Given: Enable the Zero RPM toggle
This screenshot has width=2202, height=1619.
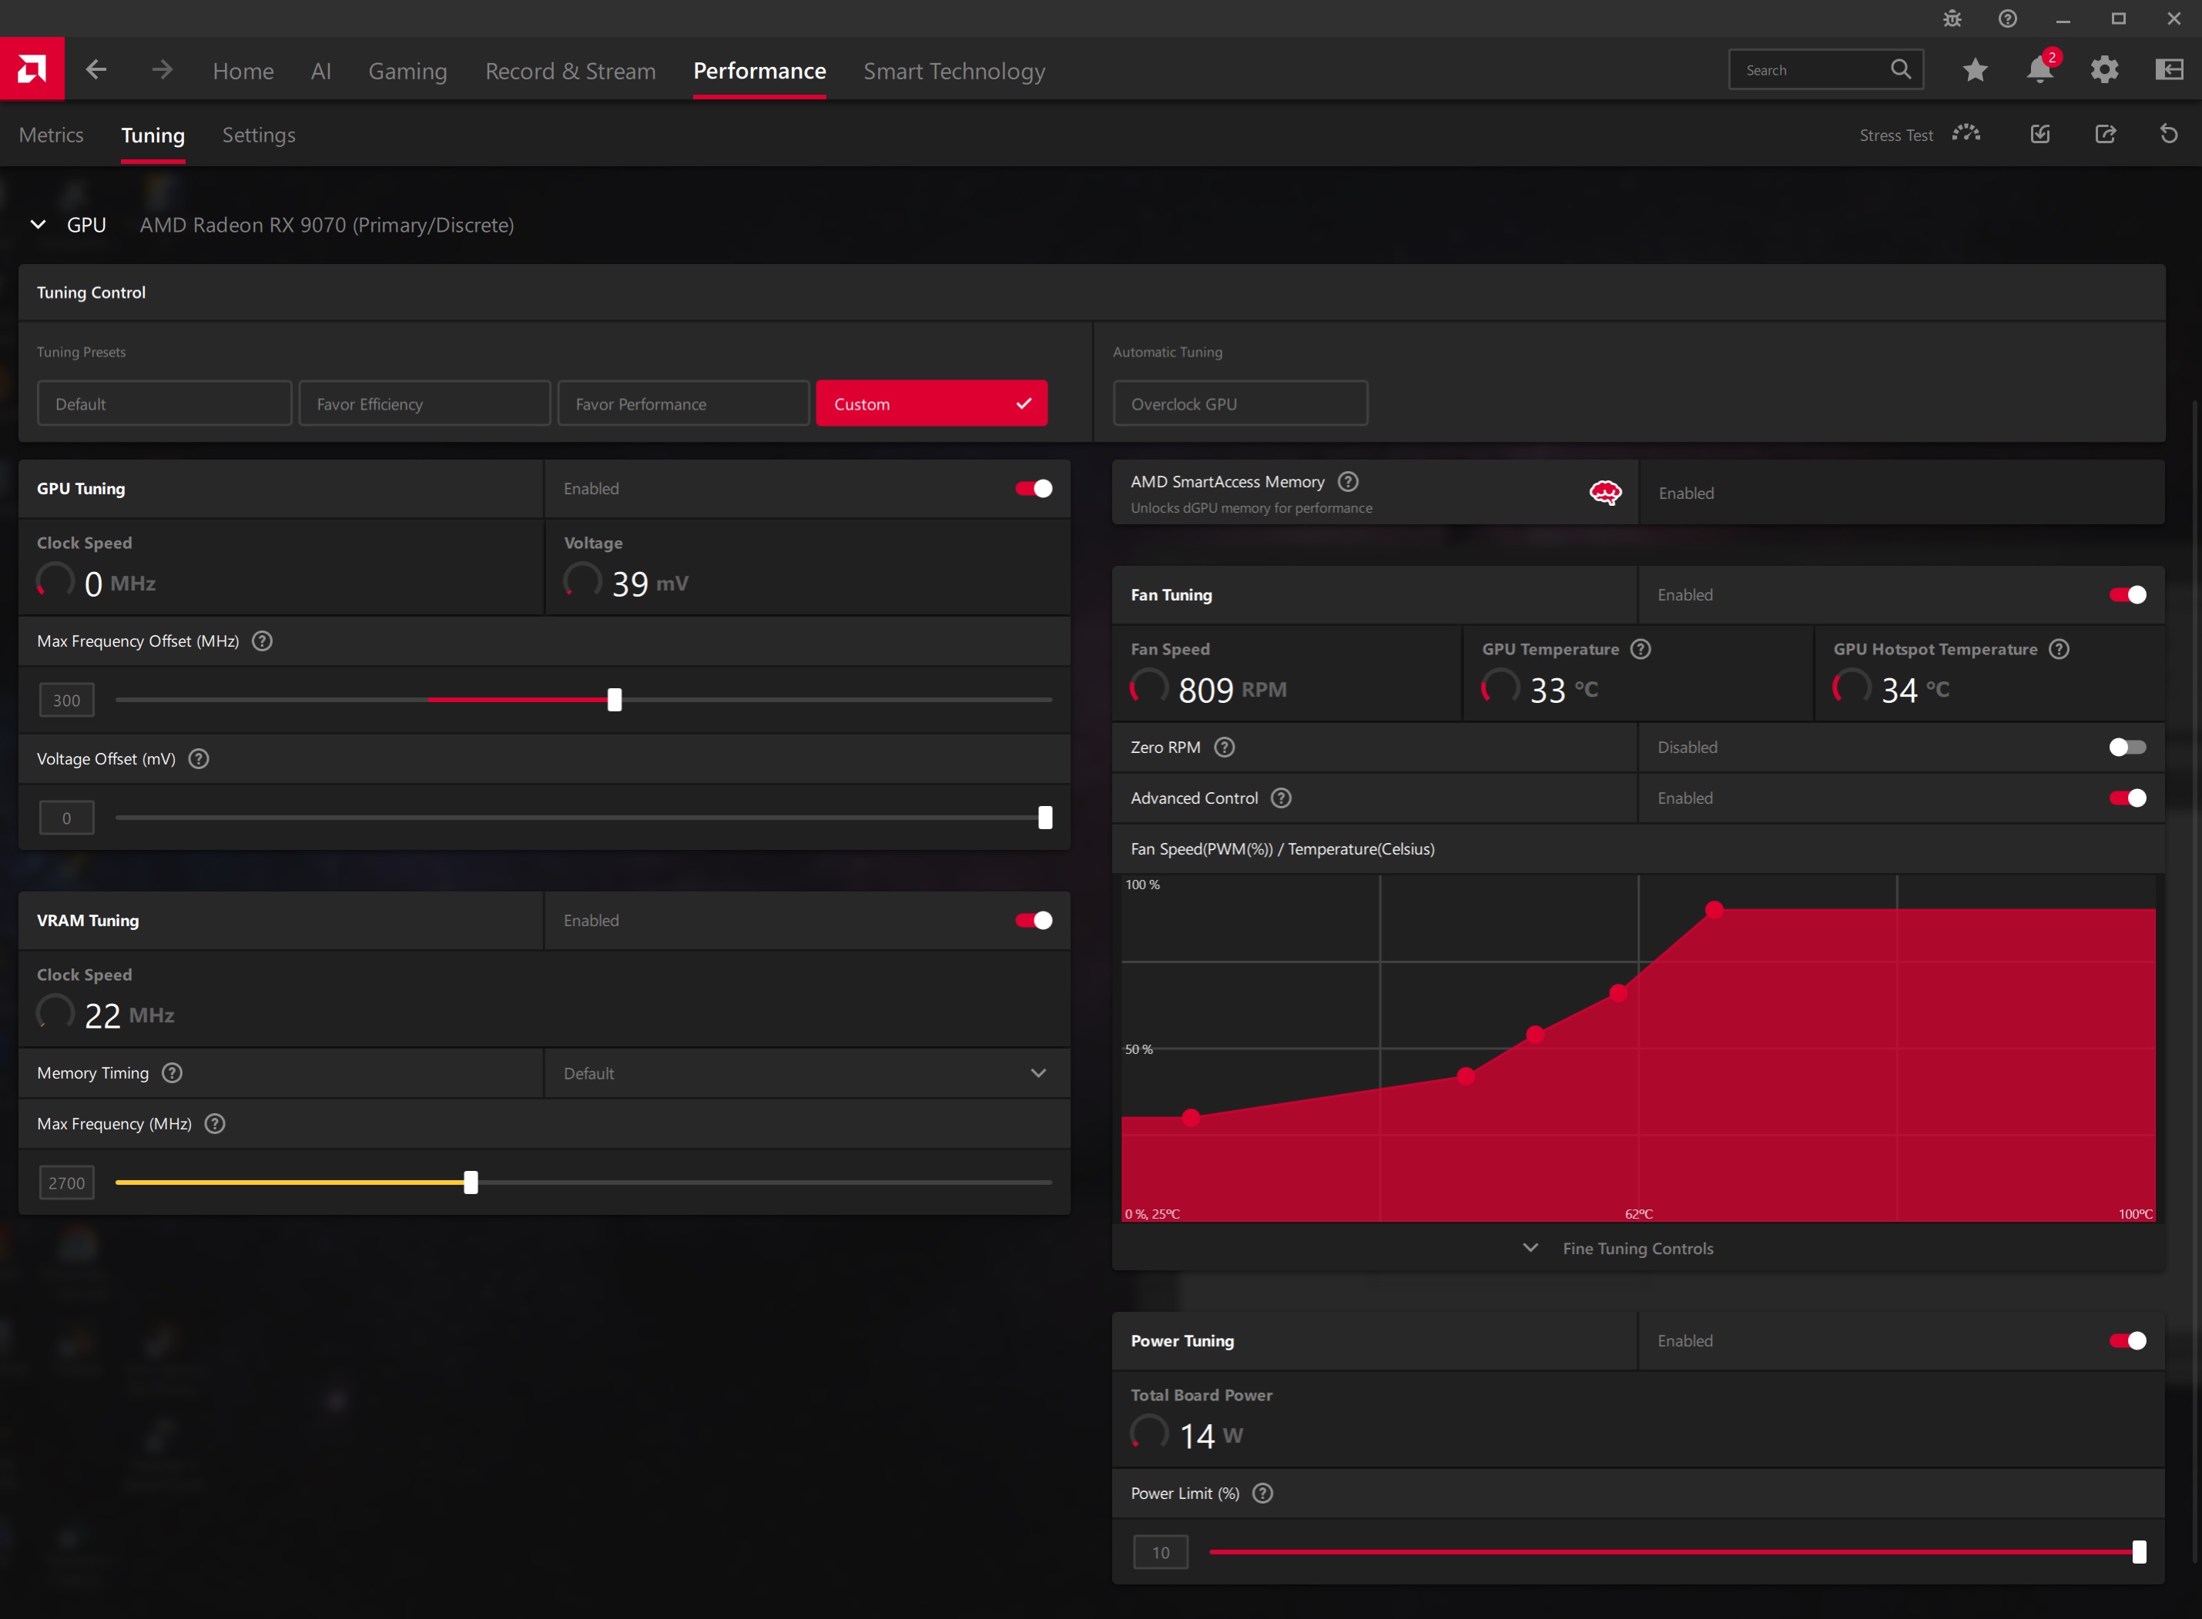Looking at the screenshot, I should (x=2127, y=747).
